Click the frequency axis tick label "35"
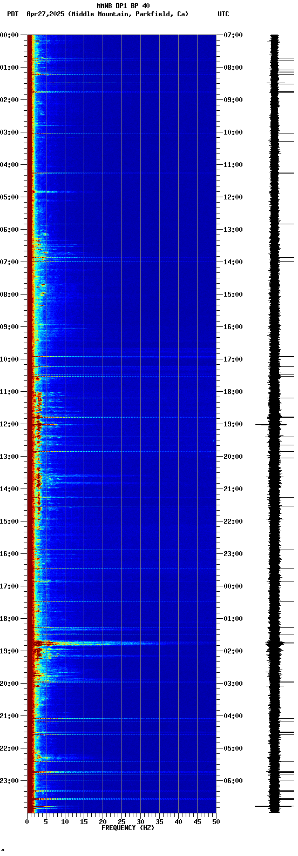This screenshot has width=298, height=856. (x=159, y=822)
